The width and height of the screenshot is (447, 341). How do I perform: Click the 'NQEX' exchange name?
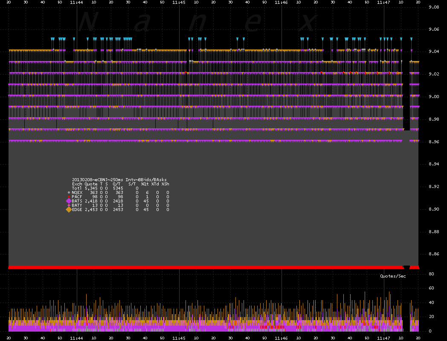(77, 193)
